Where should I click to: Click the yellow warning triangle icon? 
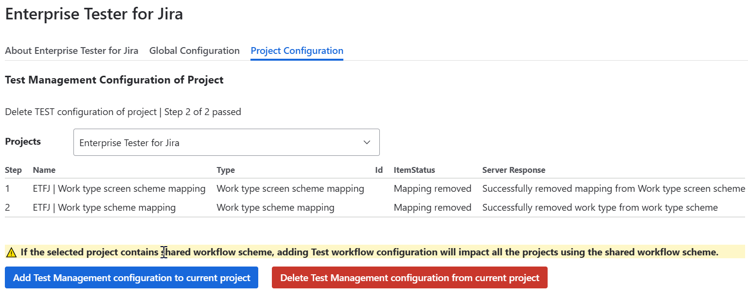(12, 252)
